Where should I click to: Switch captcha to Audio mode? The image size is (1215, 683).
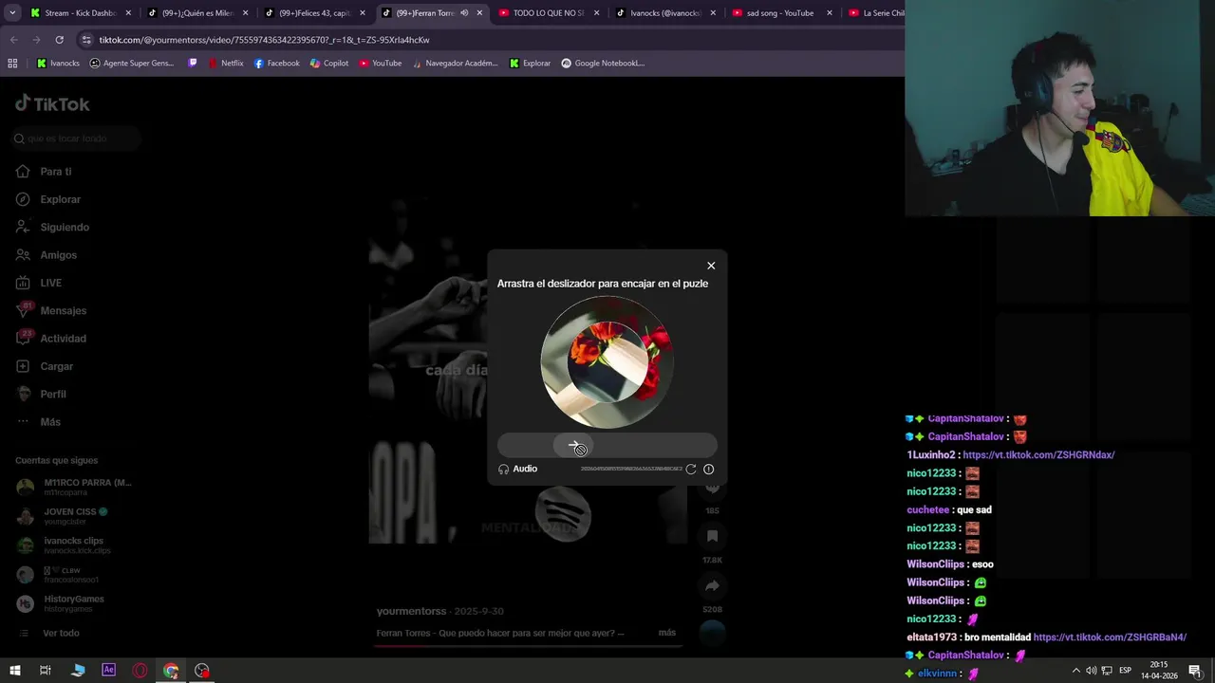[518, 469]
